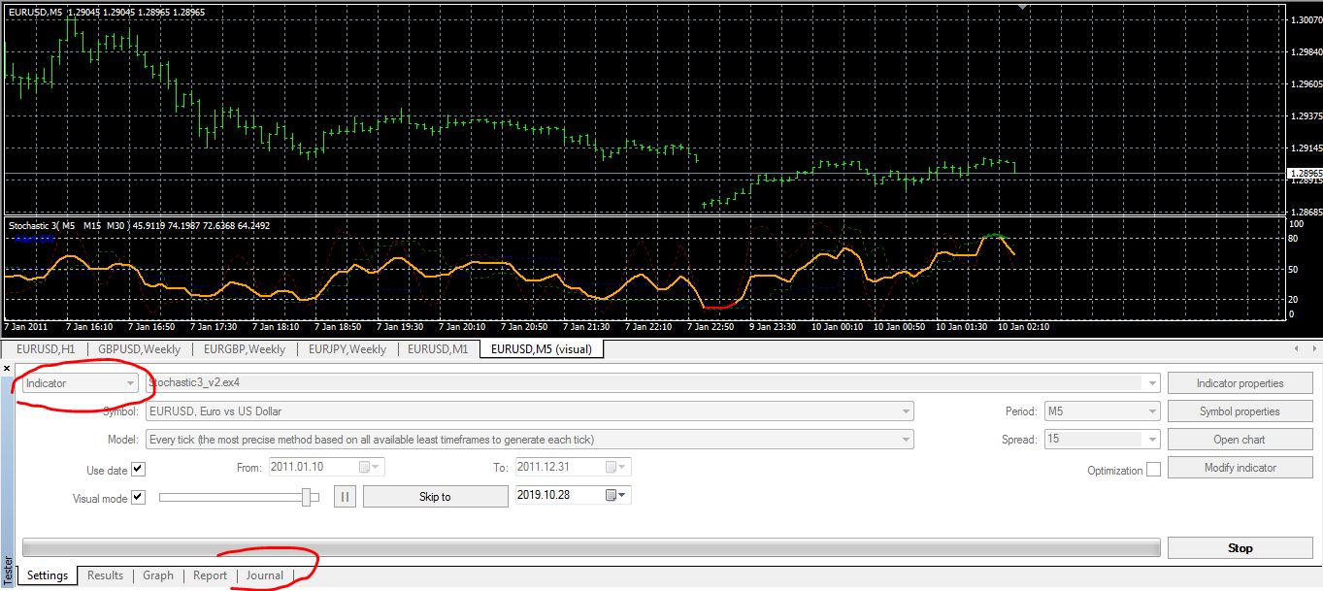Open the Model selection combo box
Viewport: 1323px width, 591px height.
click(x=530, y=440)
